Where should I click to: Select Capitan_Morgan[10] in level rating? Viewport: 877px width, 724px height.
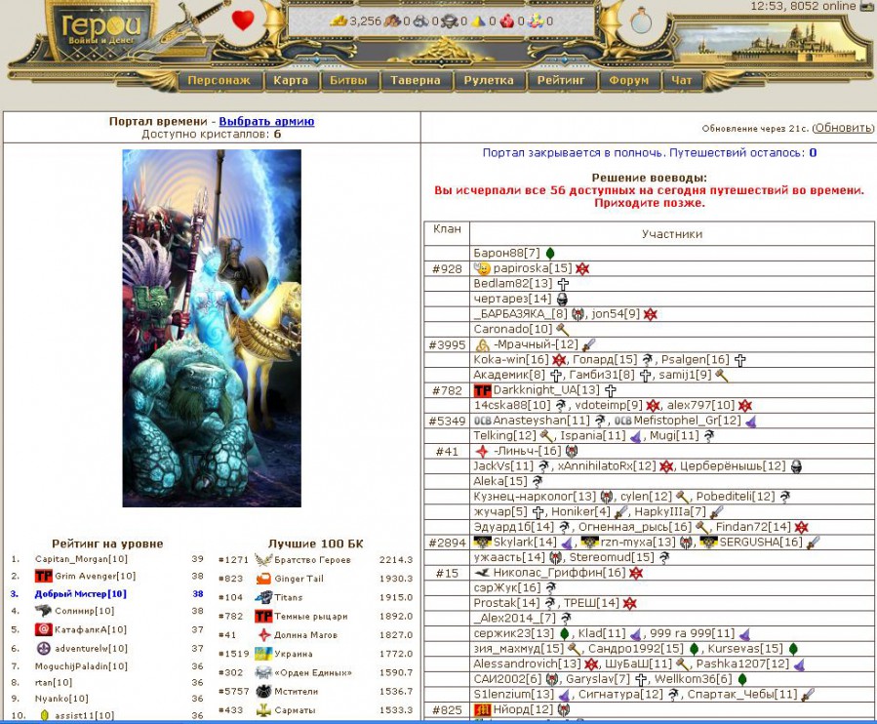[x=81, y=559]
